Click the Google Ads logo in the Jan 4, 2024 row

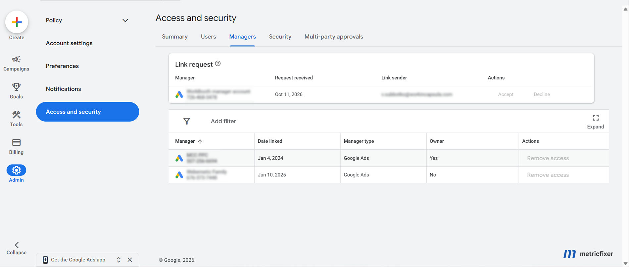click(179, 158)
